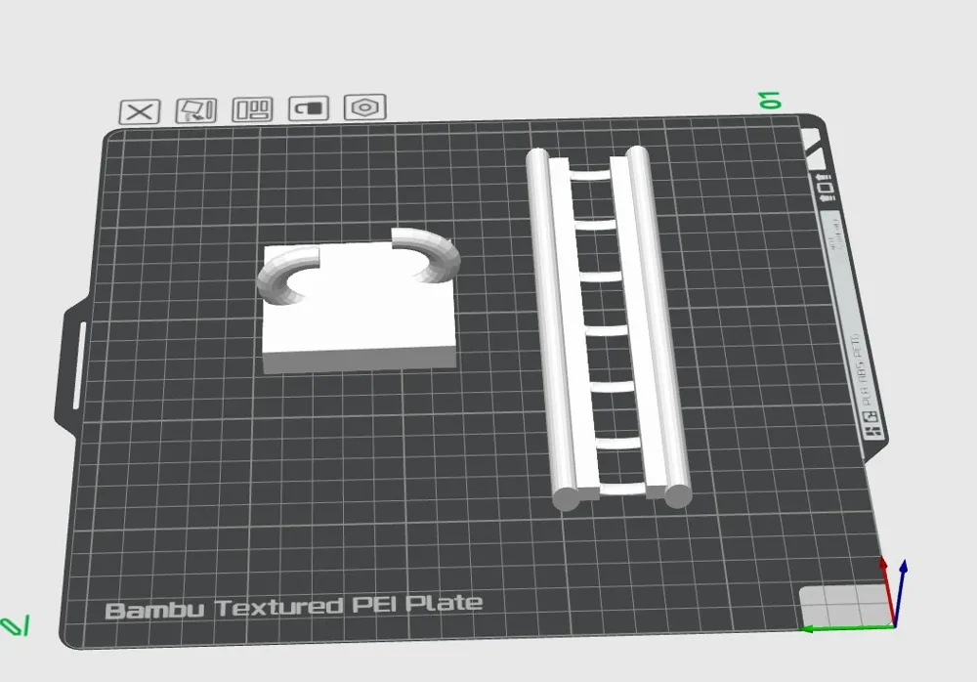977x682 pixels.
Task: Click the arrange objects icon
Action: click(252, 109)
